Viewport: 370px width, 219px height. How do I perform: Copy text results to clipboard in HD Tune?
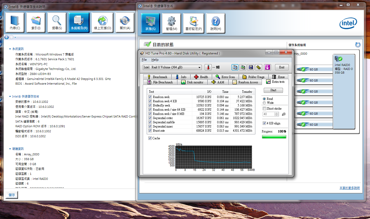[235, 67]
